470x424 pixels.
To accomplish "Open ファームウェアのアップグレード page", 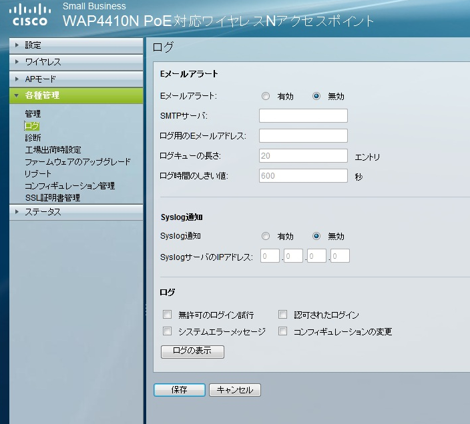I will (77, 162).
